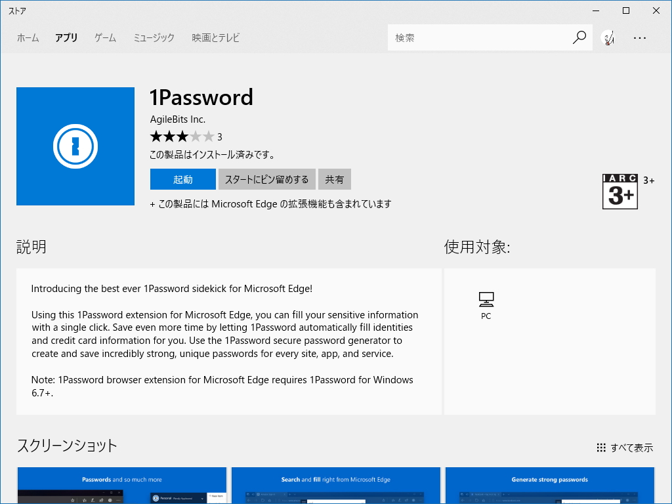The image size is (672, 504).
Task: Open the user account avatar icon
Action: [x=609, y=37]
